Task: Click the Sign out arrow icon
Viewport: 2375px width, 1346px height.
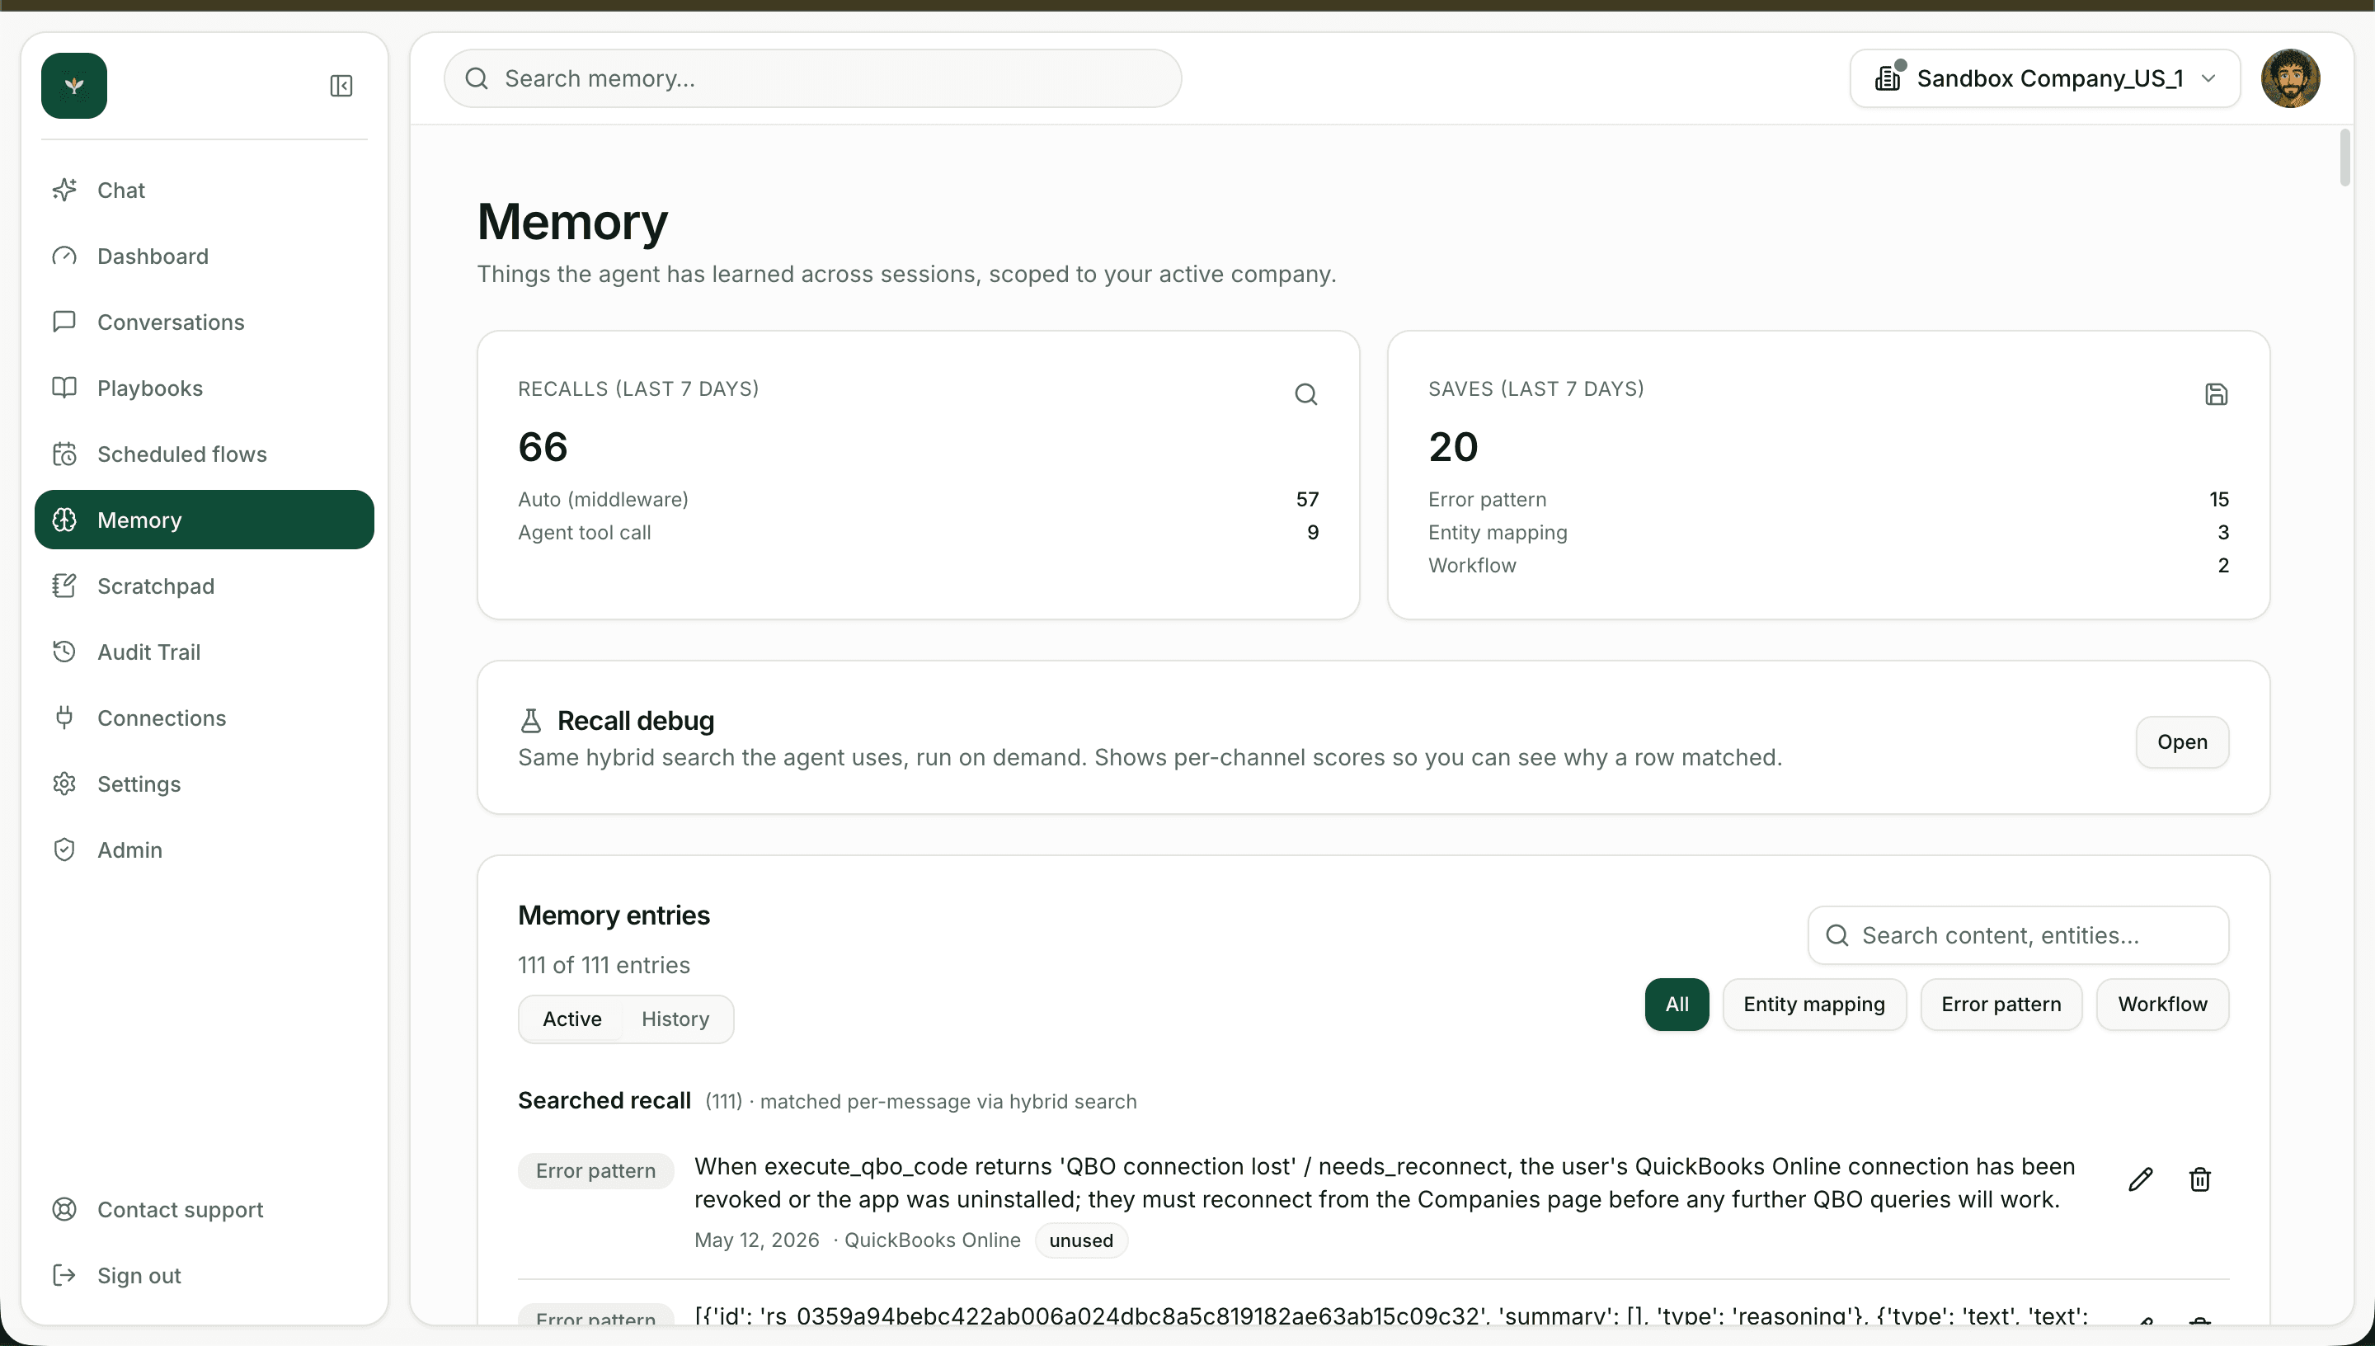Action: [x=64, y=1275]
